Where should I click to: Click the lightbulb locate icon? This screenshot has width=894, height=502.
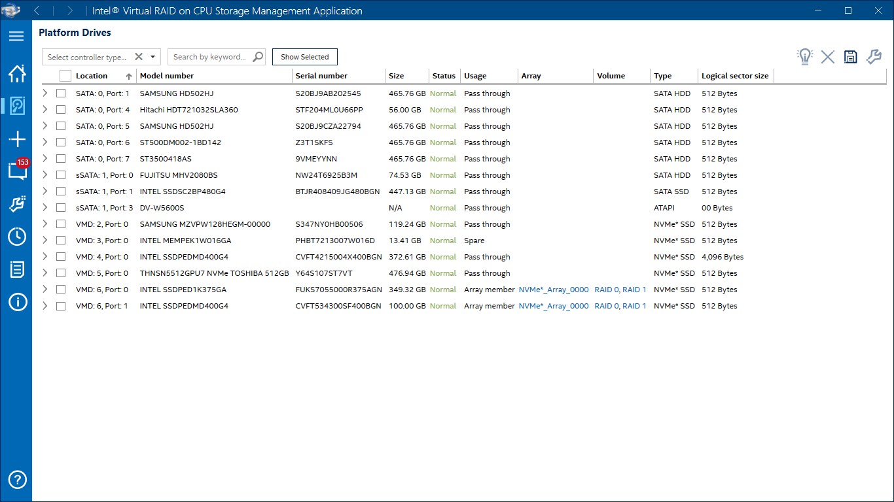[805, 57]
